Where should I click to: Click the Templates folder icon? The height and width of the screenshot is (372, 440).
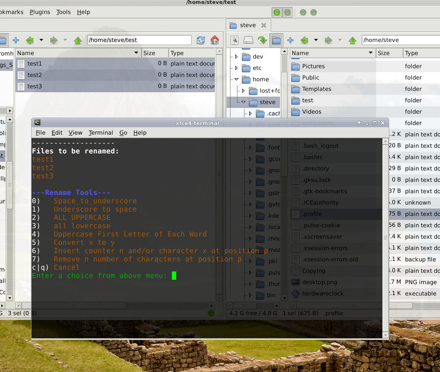coord(296,89)
